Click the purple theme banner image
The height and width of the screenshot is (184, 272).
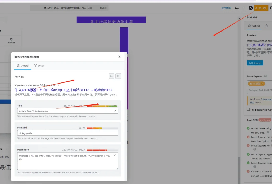coord(111,20)
